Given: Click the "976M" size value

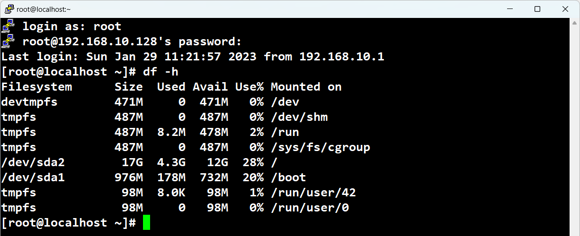Looking at the screenshot, I should 129,177.
